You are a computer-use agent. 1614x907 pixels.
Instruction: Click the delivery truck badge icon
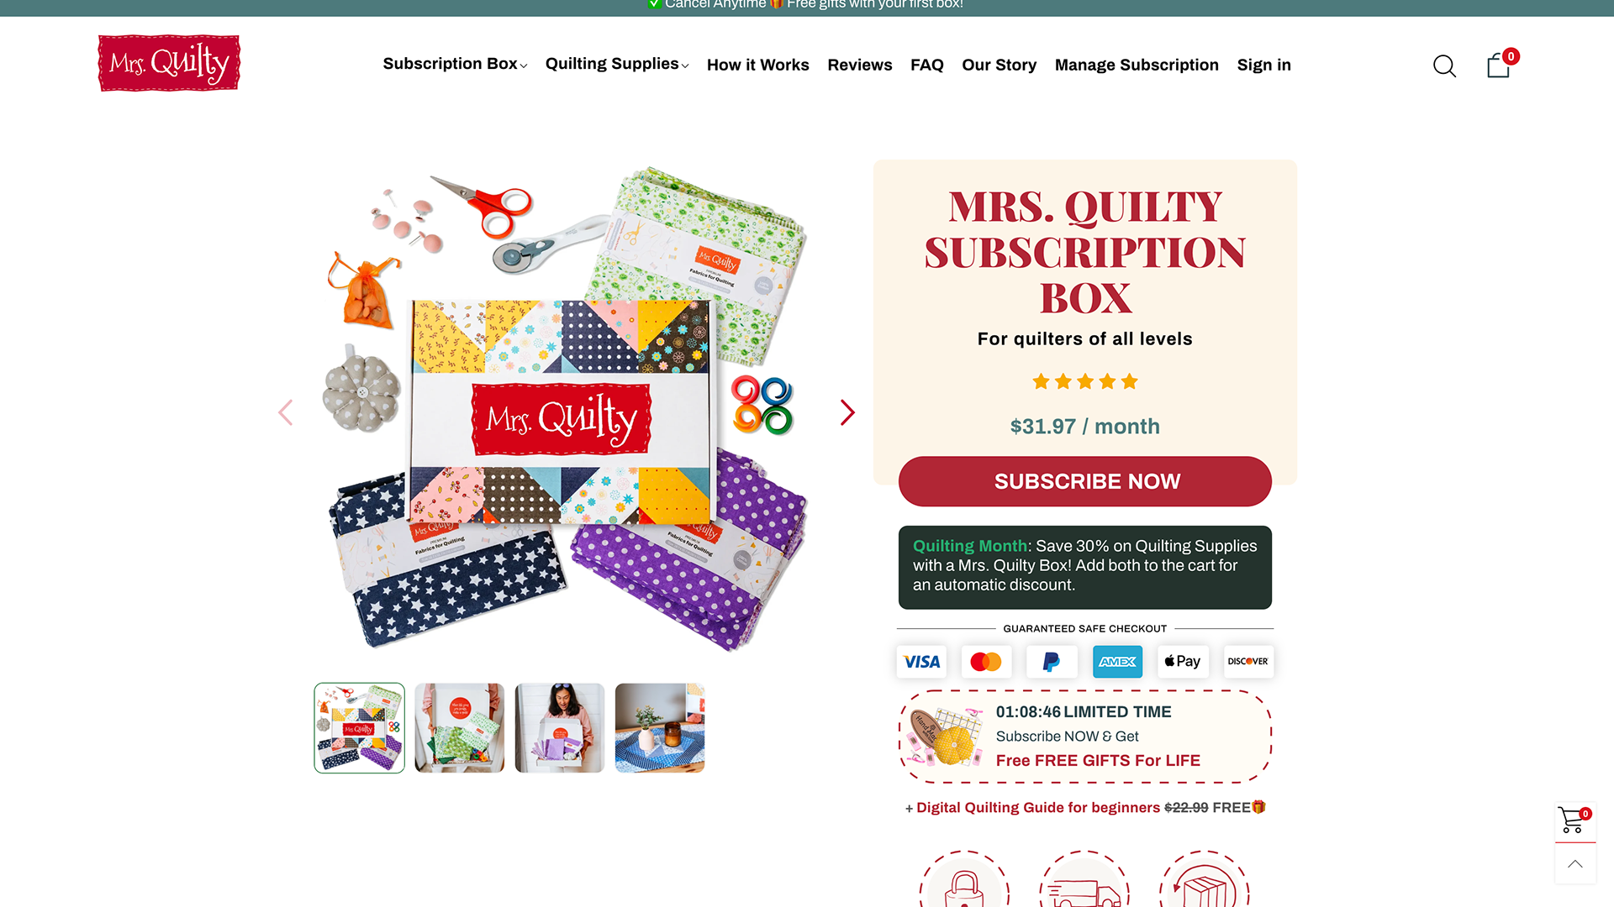1084,880
